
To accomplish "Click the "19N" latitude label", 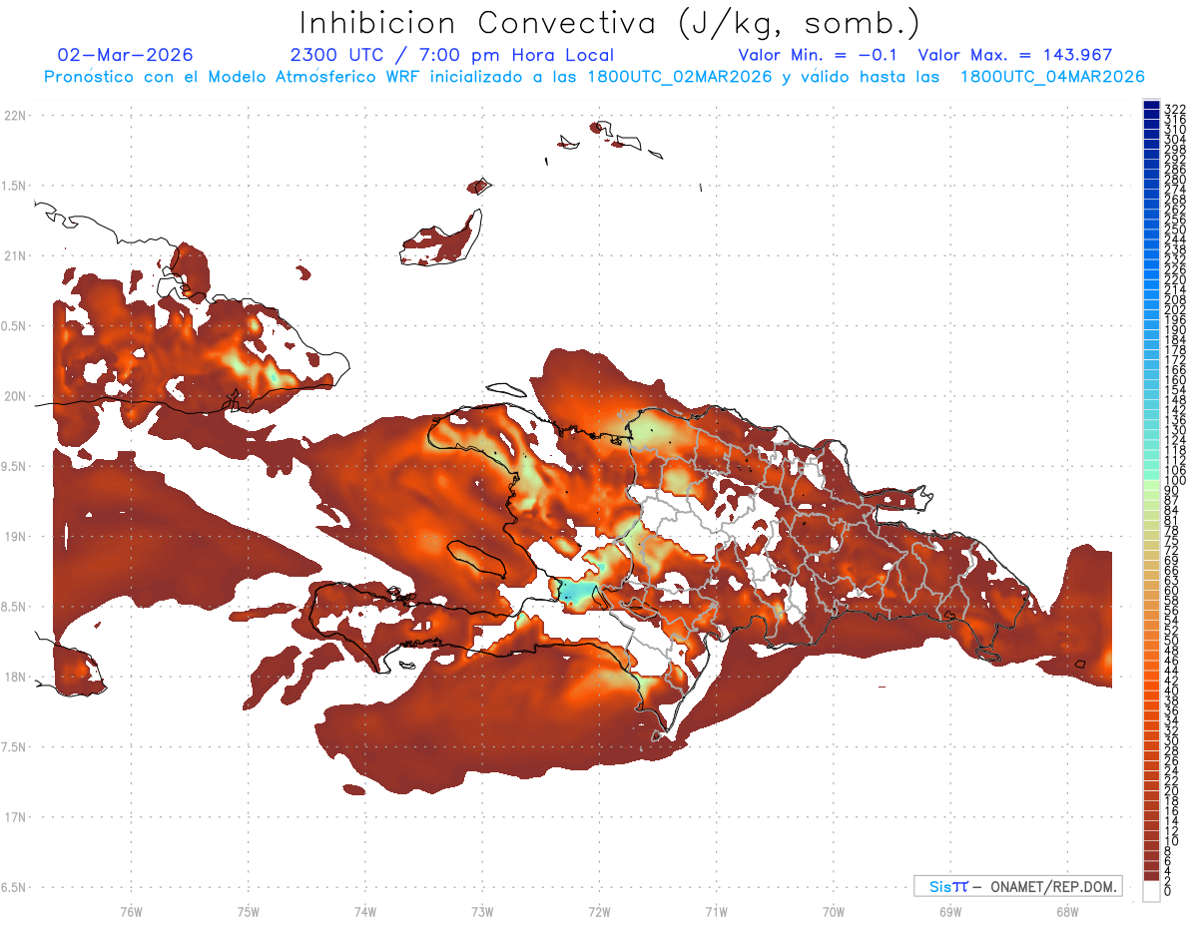I will pos(15,537).
